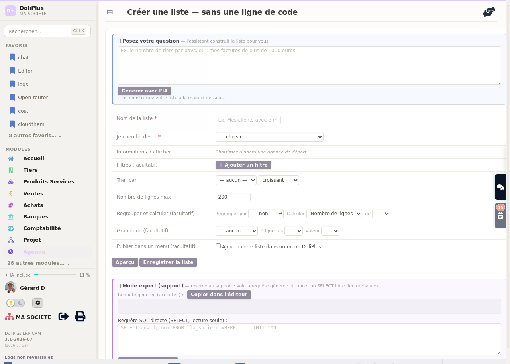
Task: Check 'Ajouter cette liste dans un menu DoliPlus'
Action: point(218,246)
